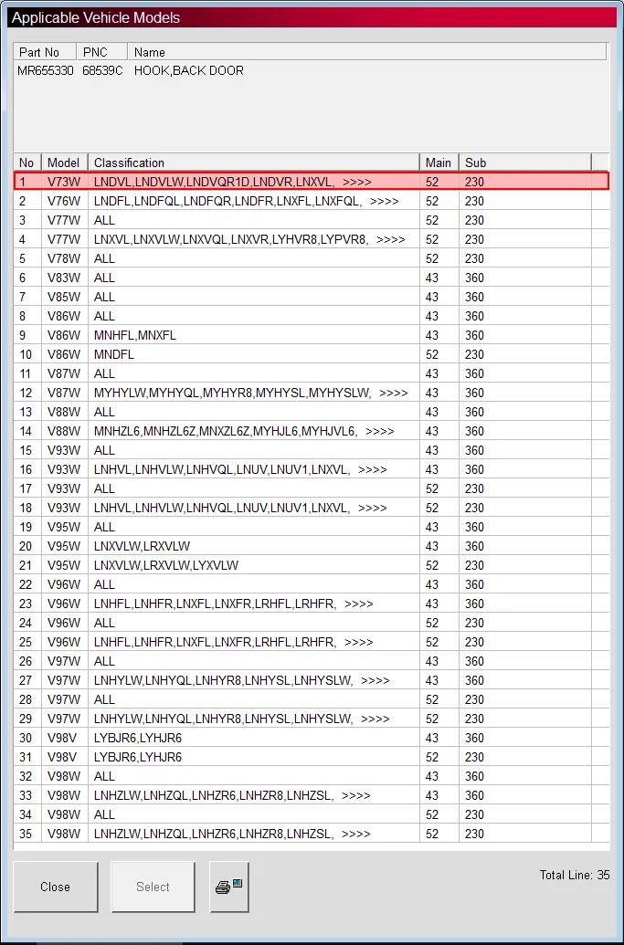Select row 19 V95W ALL
Image resolution: width=624 pixels, height=945 pixels.
click(x=312, y=527)
